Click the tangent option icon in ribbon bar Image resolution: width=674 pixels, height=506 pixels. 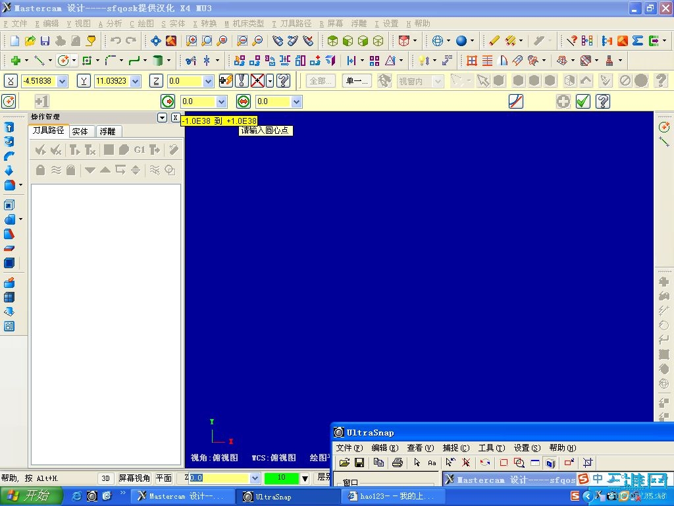(x=516, y=101)
